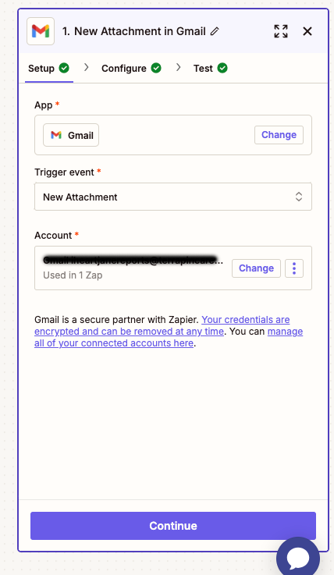334x575 pixels.
Task: Change the connected Gmail account
Action: pyautogui.click(x=256, y=268)
